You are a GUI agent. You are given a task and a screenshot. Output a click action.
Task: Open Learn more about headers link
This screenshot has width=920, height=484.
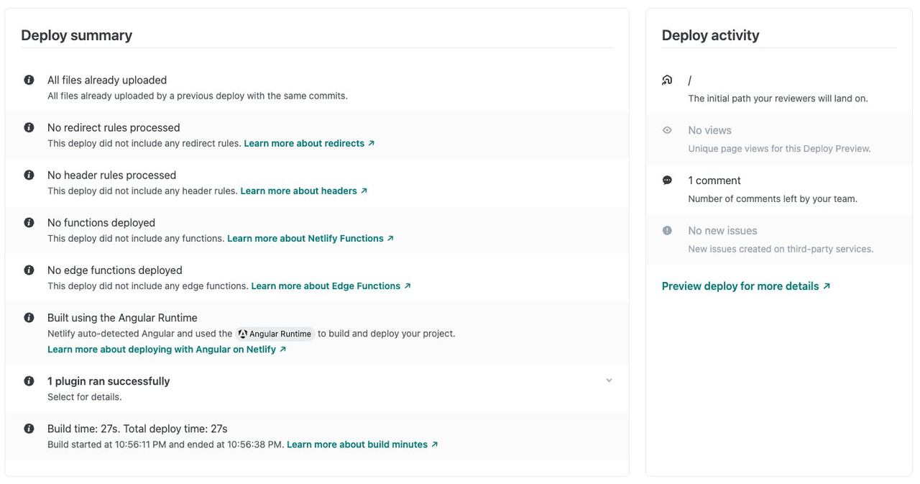[x=304, y=191]
